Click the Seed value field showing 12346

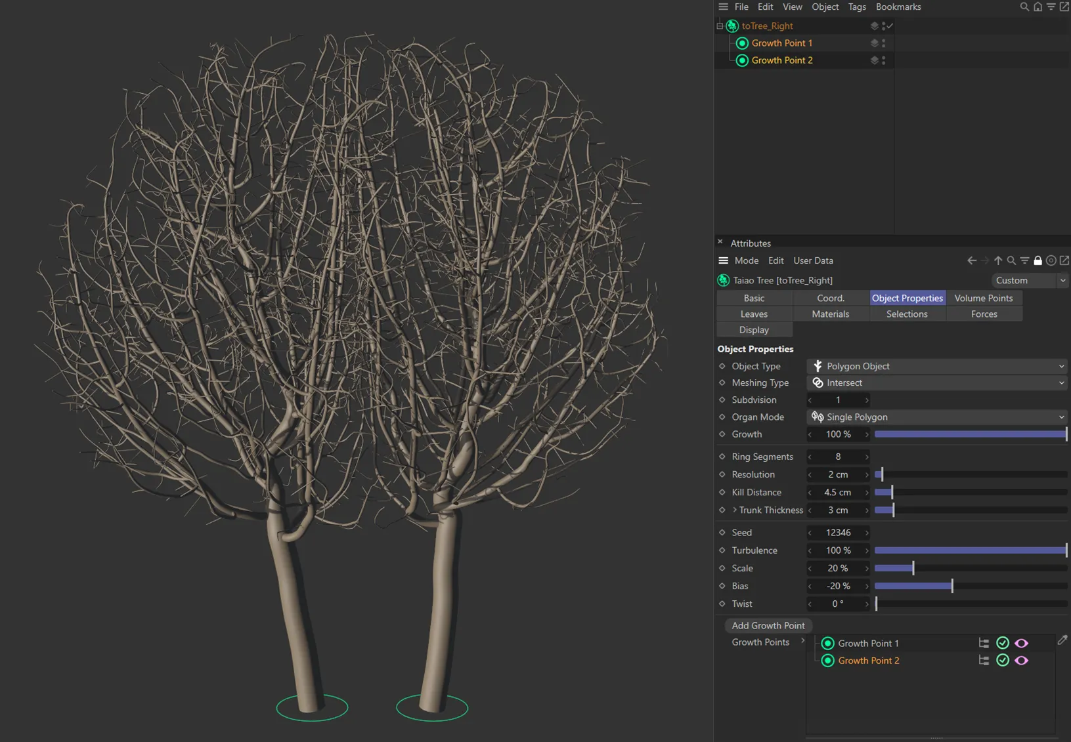point(838,532)
